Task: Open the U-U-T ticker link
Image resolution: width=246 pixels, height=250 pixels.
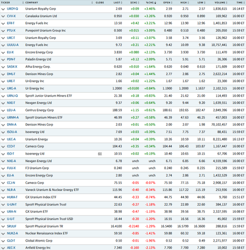Action: click(11, 219)
